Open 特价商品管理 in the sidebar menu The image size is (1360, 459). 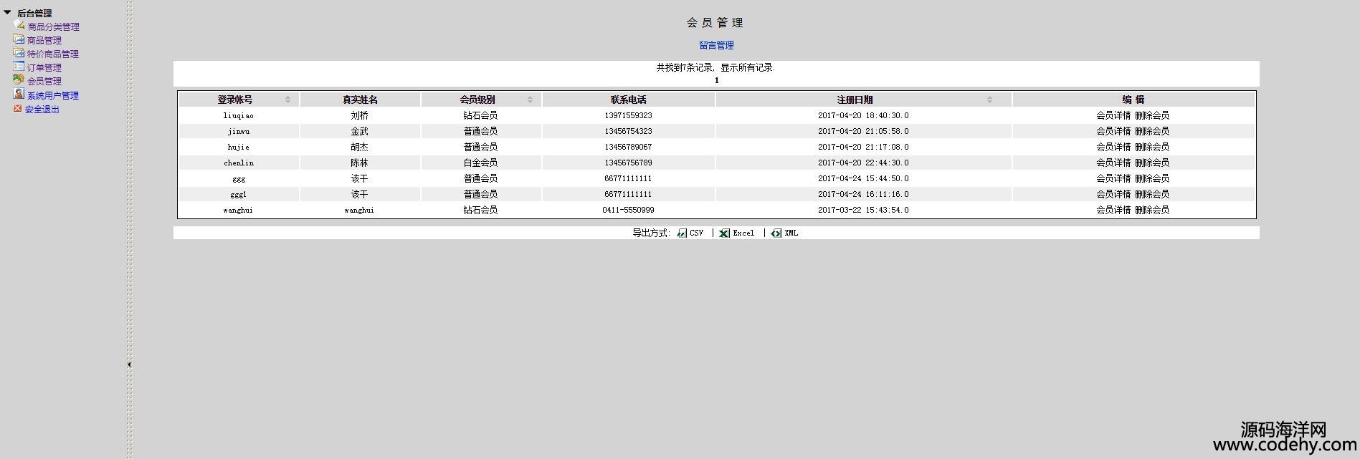point(52,54)
